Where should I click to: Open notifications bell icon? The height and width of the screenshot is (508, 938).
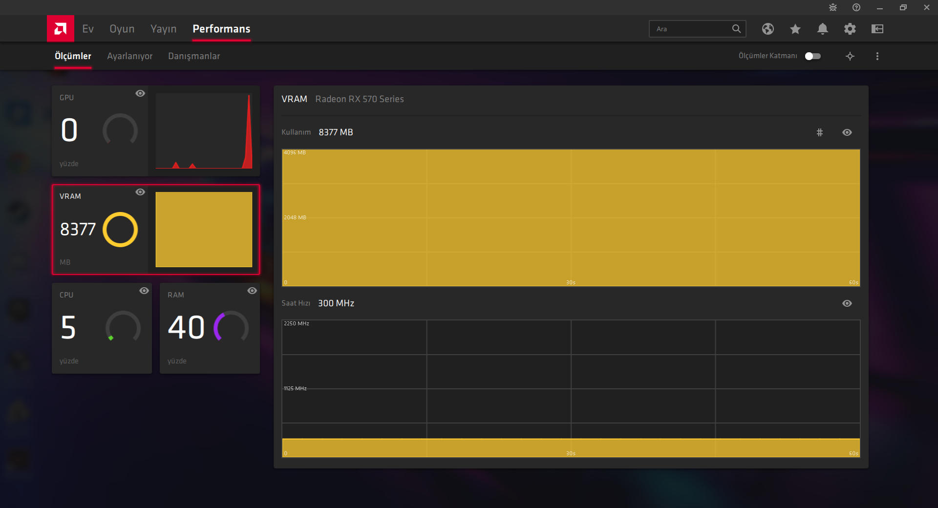(x=823, y=29)
